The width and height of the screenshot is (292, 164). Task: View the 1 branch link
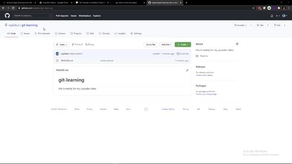77,45
